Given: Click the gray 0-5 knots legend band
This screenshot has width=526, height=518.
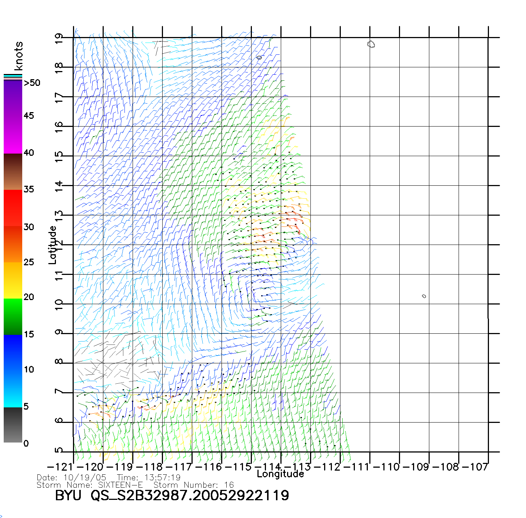Looking at the screenshot, I should [13, 425].
